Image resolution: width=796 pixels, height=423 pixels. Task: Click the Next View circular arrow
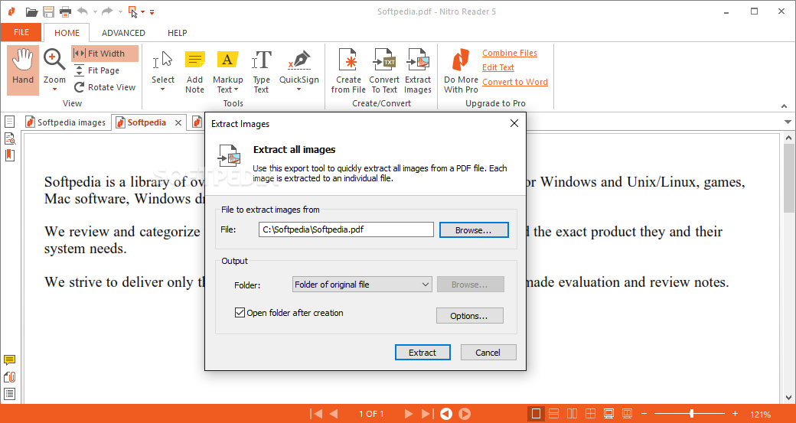465,414
